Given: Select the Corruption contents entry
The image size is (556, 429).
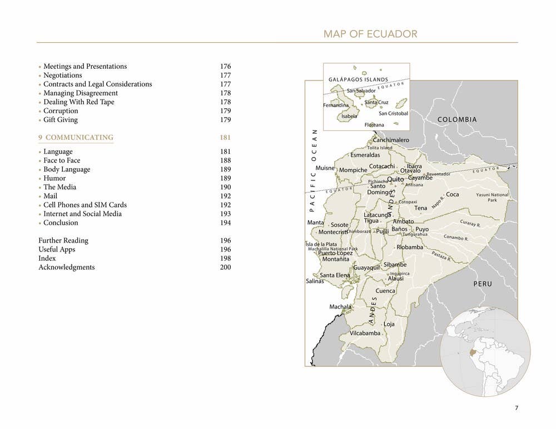Looking at the screenshot, I should (x=135, y=111).
